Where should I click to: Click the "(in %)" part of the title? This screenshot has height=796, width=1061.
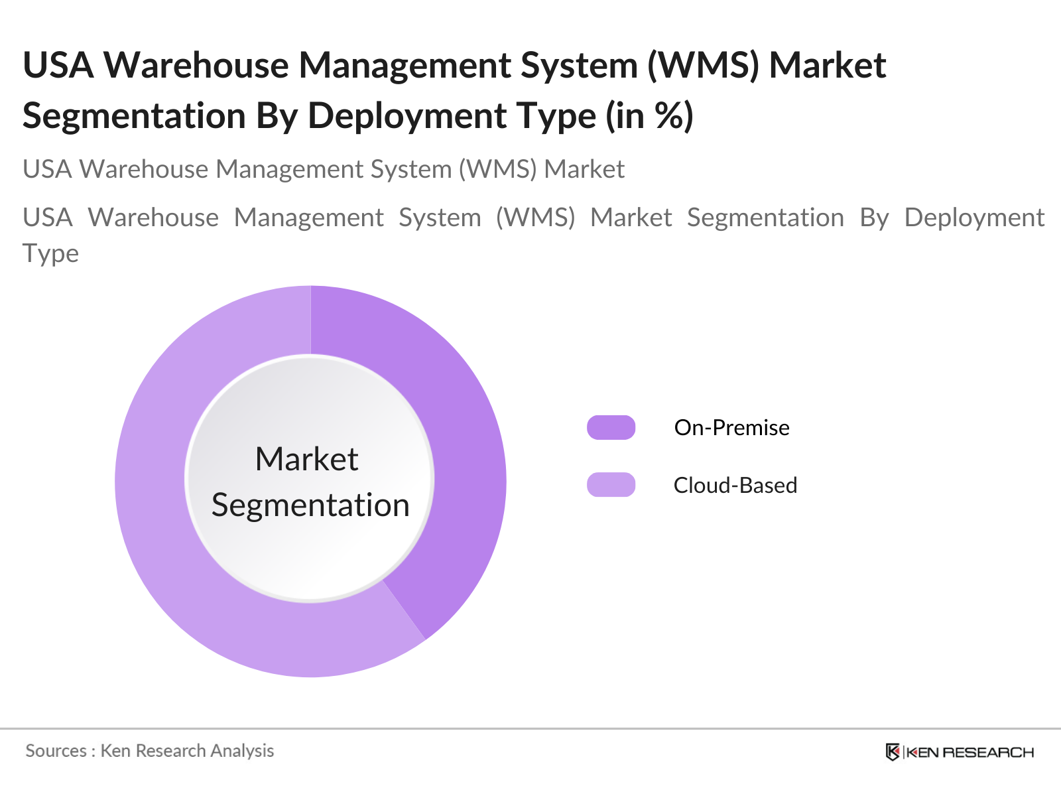650,115
